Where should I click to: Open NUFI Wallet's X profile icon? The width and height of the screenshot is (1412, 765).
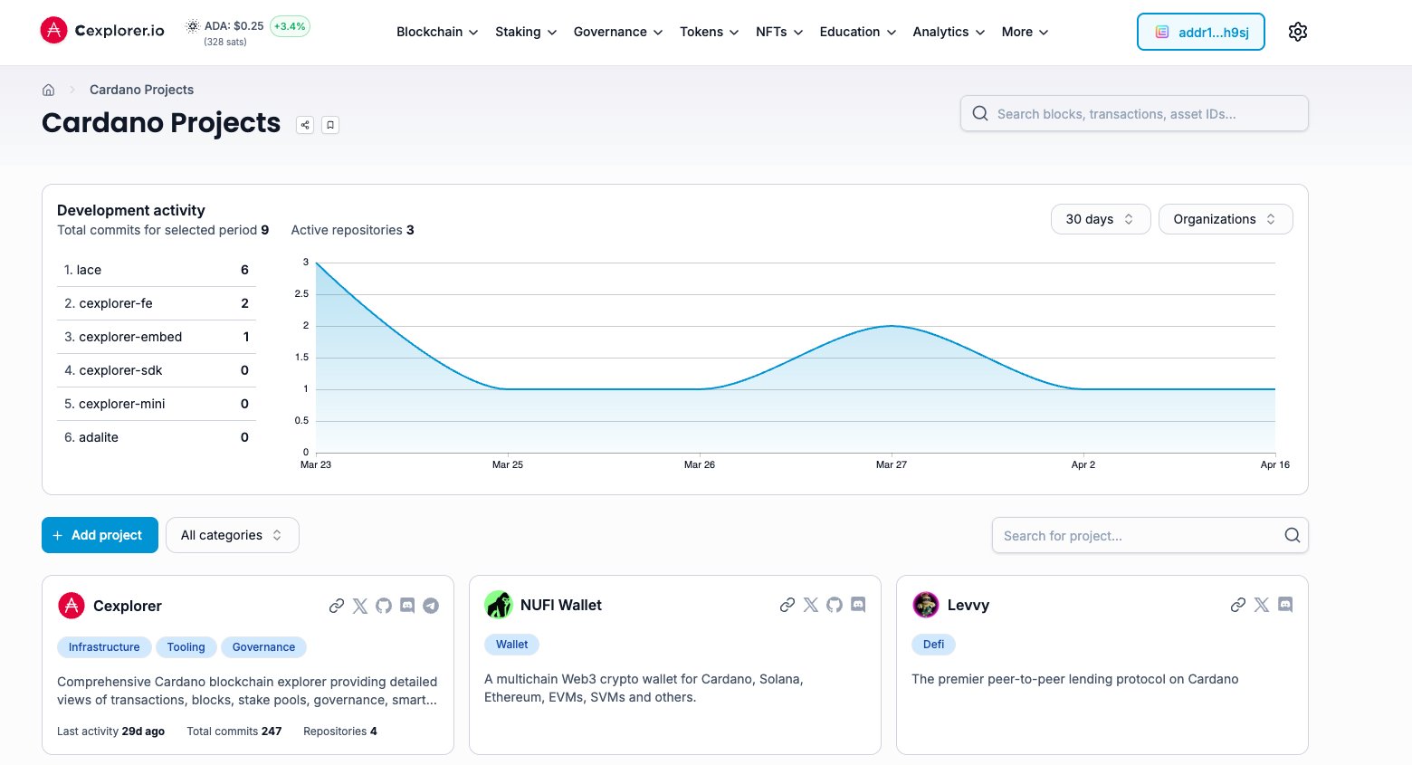click(811, 605)
